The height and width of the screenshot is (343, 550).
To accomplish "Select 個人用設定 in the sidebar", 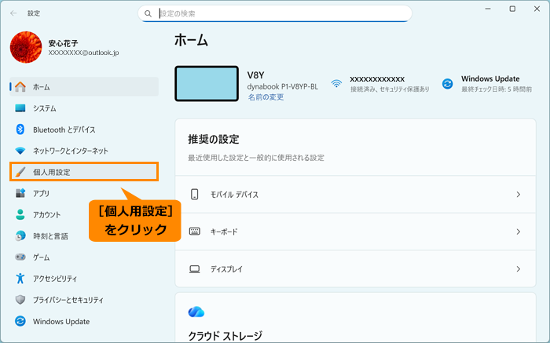I will pyautogui.click(x=84, y=172).
